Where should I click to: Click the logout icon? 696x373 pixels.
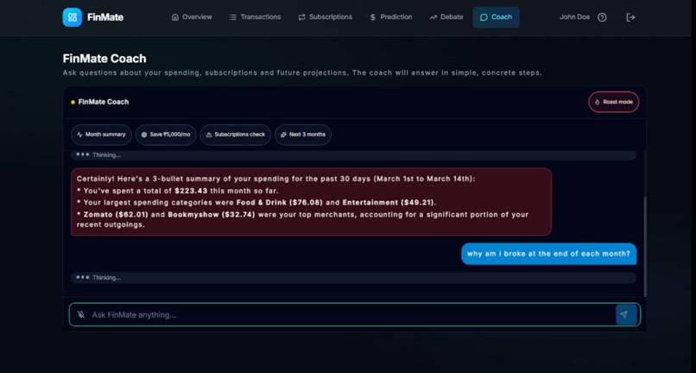(x=630, y=17)
